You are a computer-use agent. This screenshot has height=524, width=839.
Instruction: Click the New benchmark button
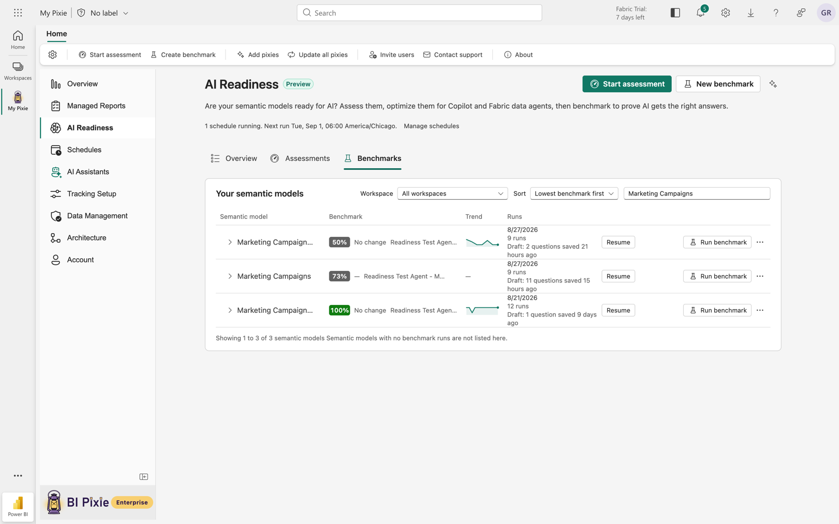tap(718, 84)
